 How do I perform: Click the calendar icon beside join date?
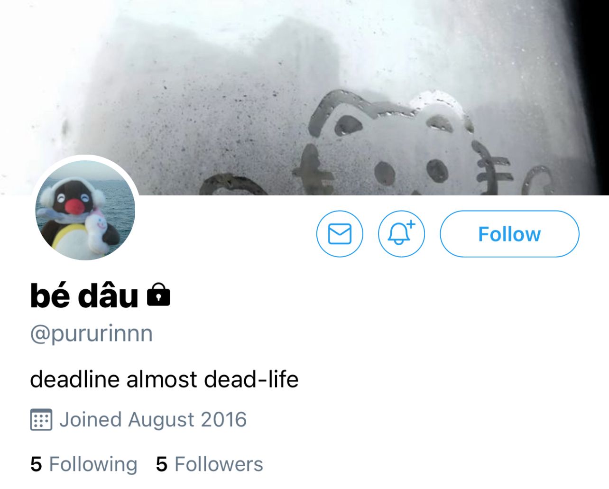[x=41, y=419]
